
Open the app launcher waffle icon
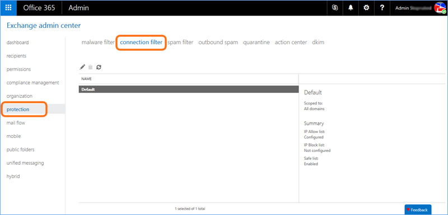pos(8,8)
